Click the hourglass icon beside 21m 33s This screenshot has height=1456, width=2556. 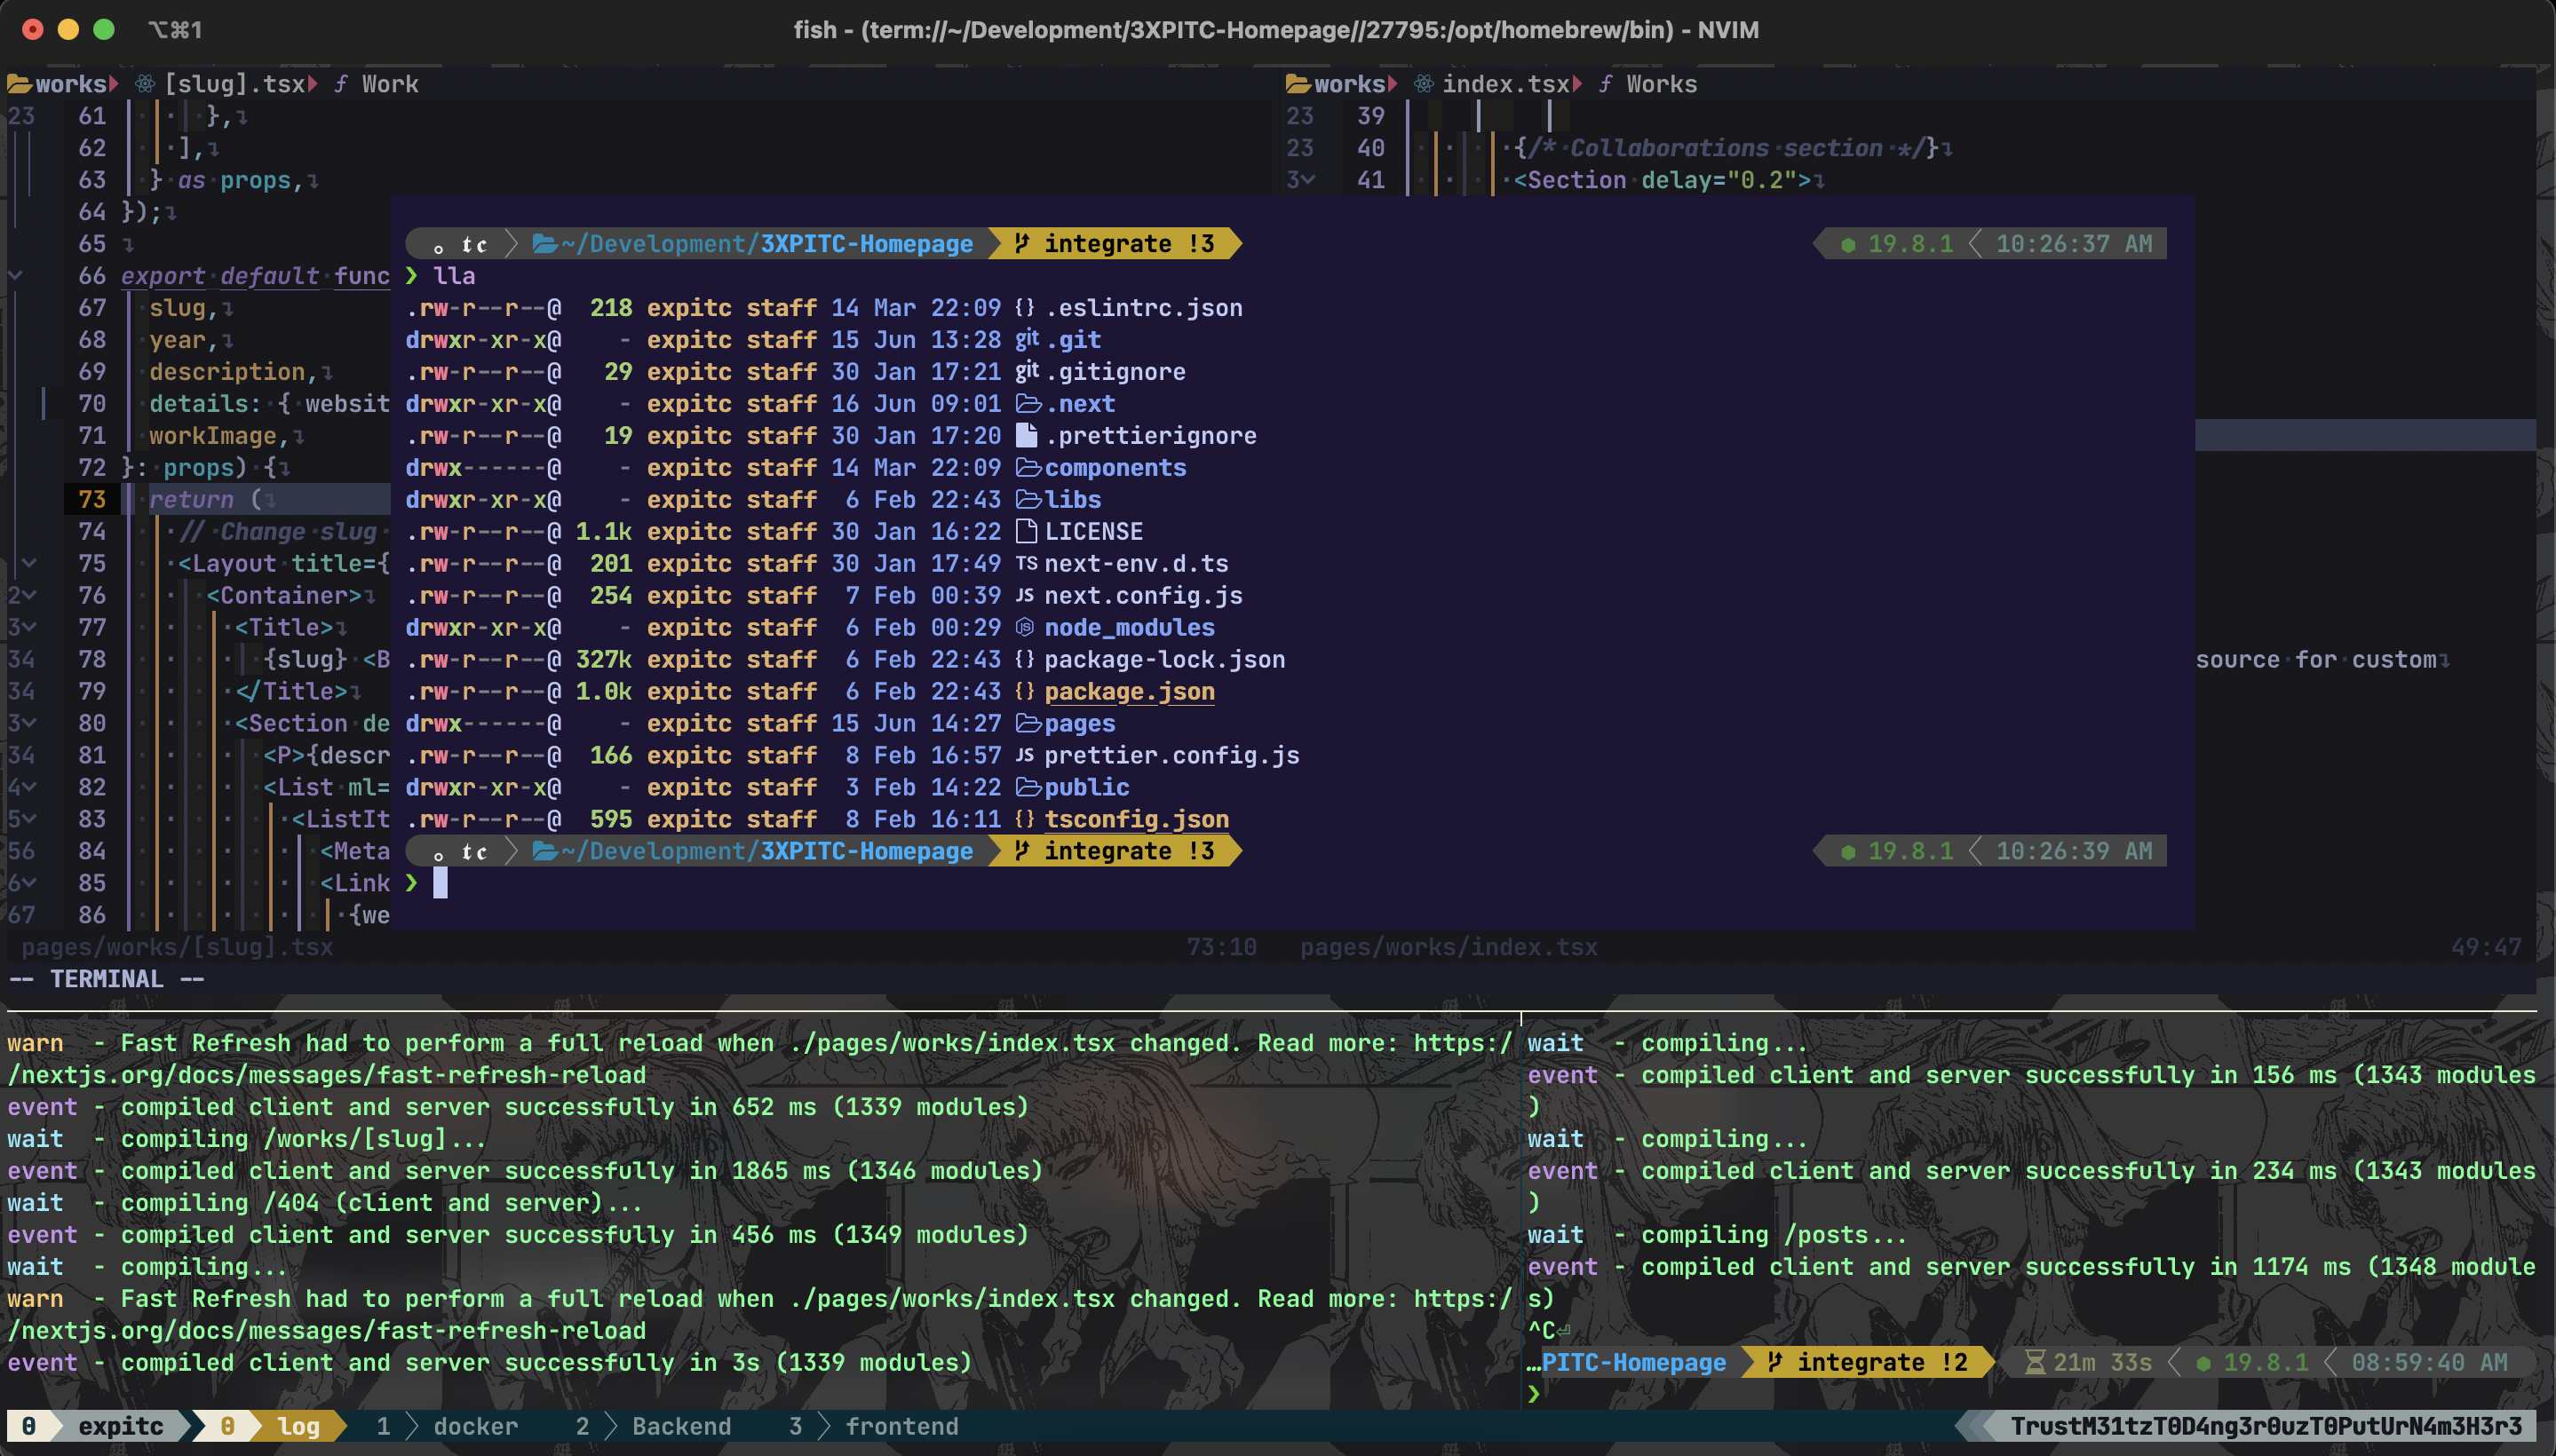[x=2035, y=1363]
